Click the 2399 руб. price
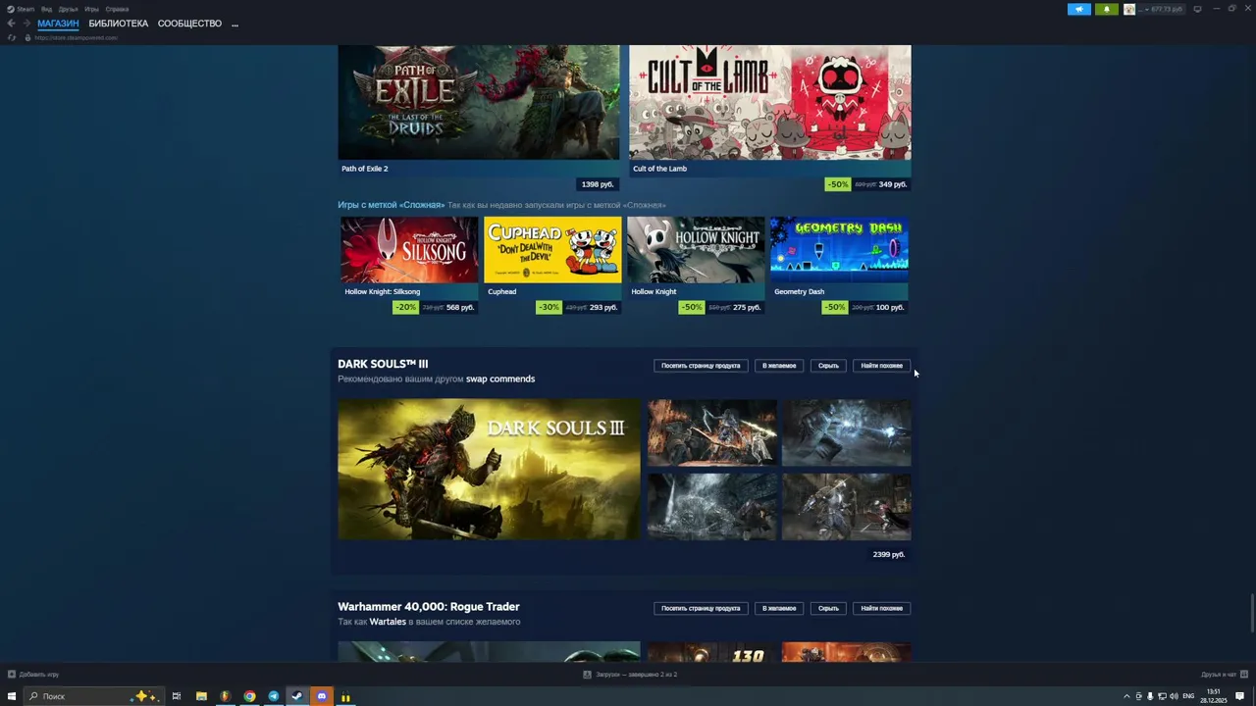The width and height of the screenshot is (1256, 706). 889,554
